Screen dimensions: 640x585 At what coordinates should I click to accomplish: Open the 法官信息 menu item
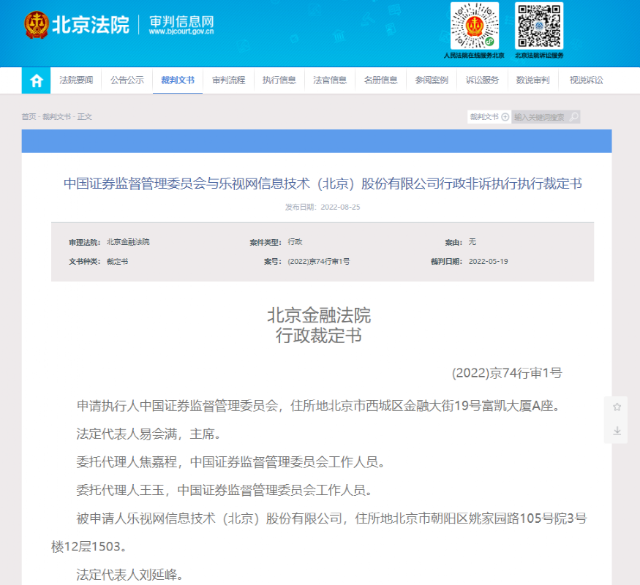pyautogui.click(x=330, y=80)
